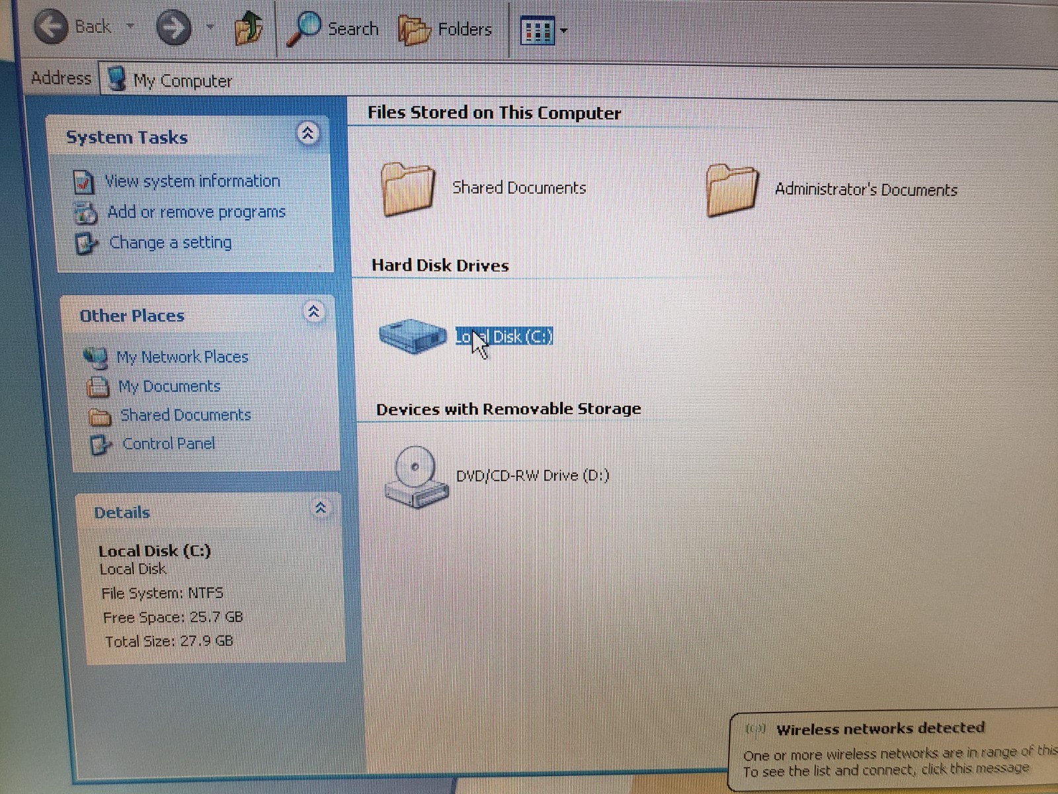This screenshot has width=1058, height=794.
Task: Click the Other Places header title
Action: (132, 316)
